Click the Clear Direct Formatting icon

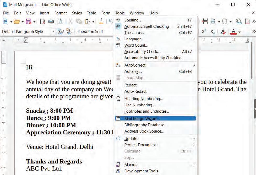pyautogui.click(x=223, y=31)
